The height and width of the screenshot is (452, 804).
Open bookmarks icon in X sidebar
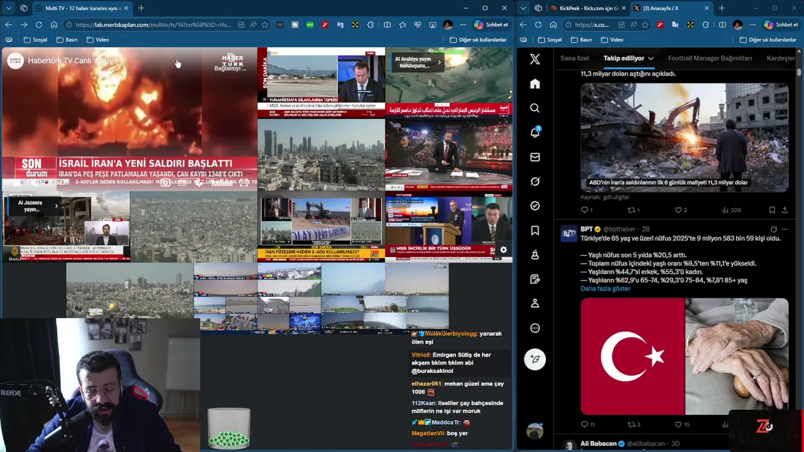(535, 230)
